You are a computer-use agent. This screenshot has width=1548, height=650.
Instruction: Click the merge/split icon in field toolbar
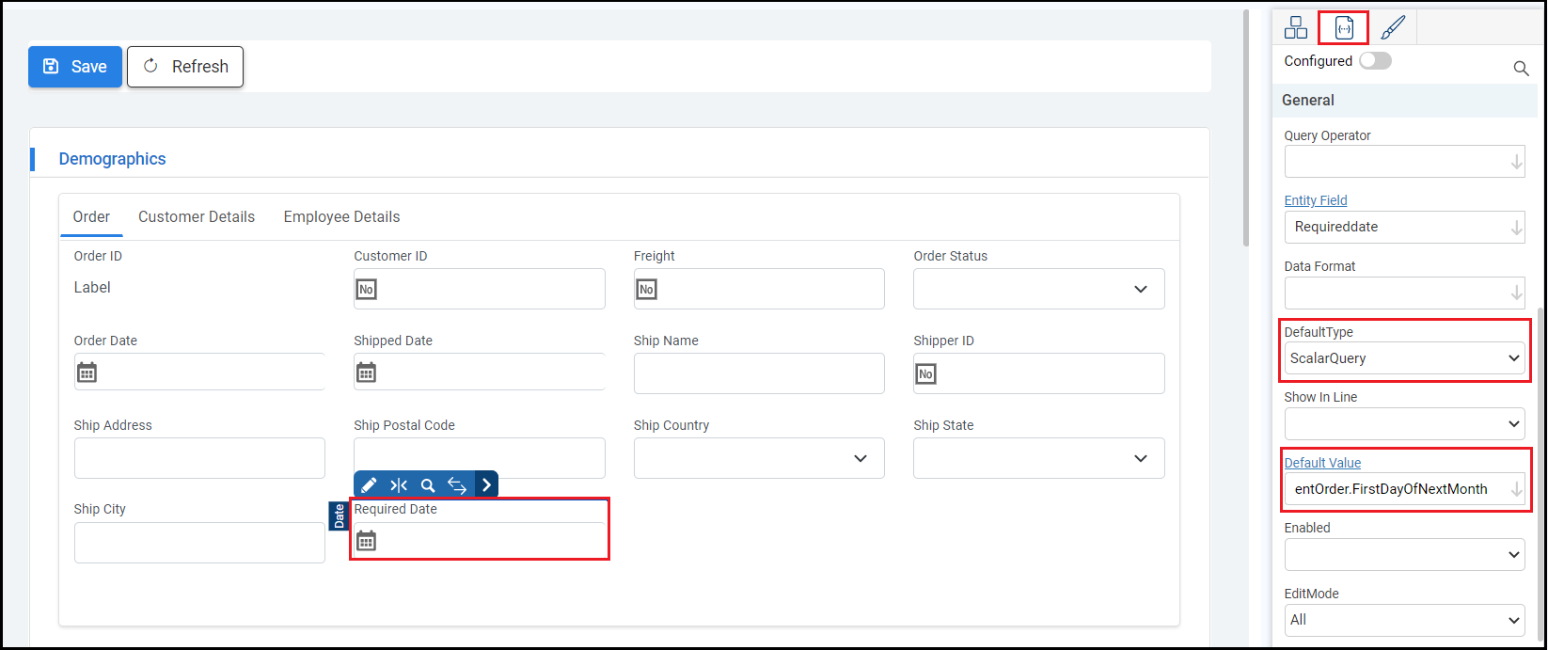point(399,485)
